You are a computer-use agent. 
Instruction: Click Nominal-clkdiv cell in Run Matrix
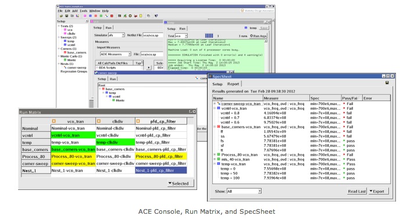pos(115,128)
